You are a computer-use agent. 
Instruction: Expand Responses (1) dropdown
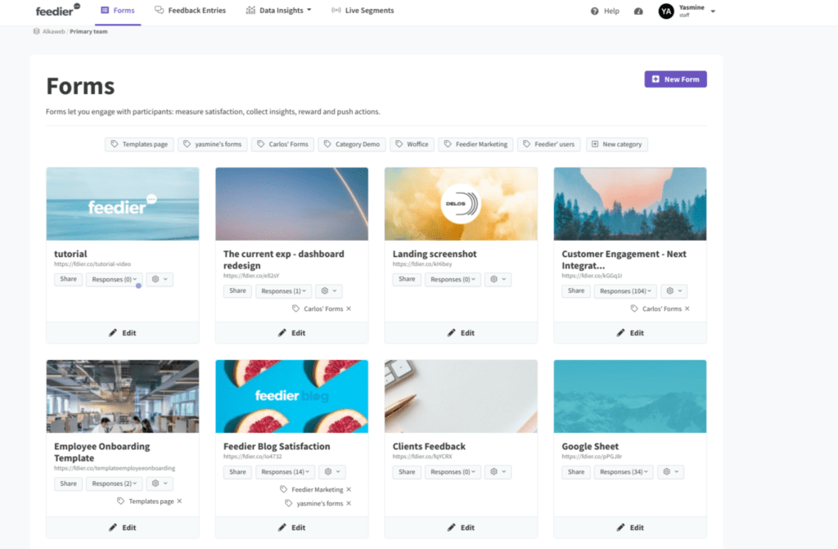coord(283,290)
